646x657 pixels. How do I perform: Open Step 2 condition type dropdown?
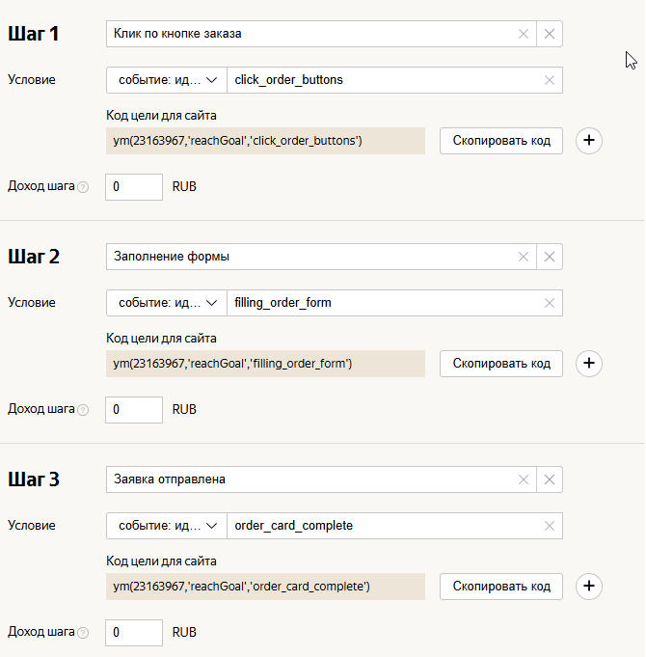pyautogui.click(x=167, y=303)
